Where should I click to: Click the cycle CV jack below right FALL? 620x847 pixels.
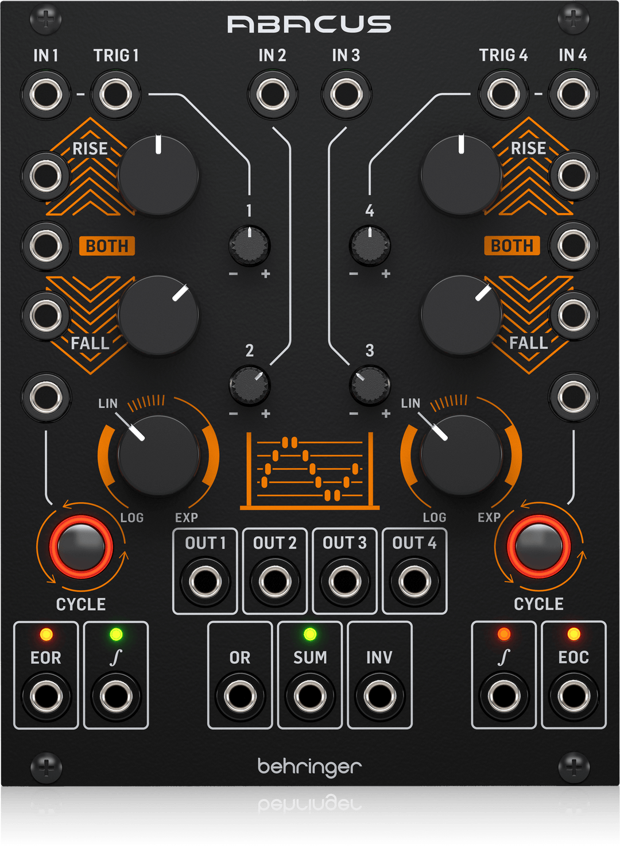click(573, 396)
